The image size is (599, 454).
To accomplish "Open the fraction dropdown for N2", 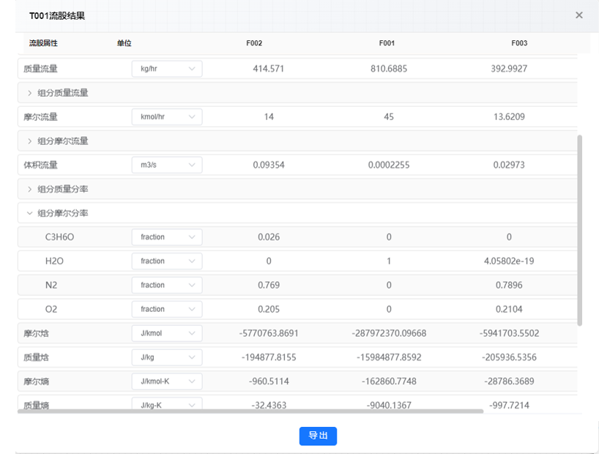I will click(x=167, y=285).
